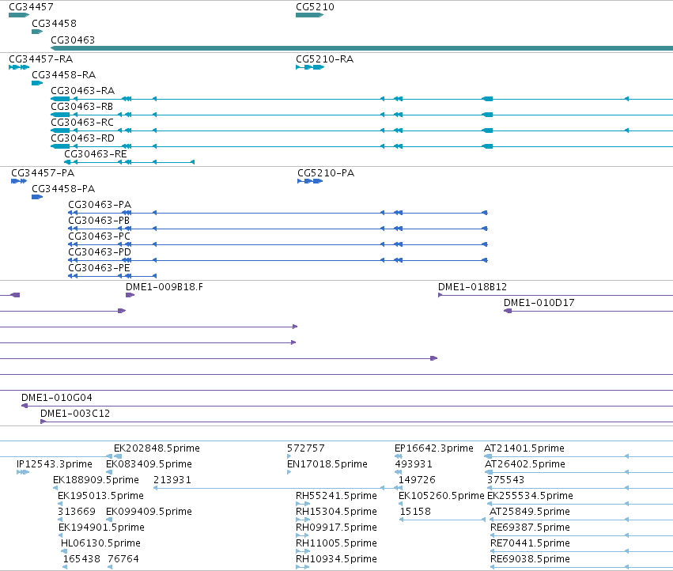Select the CG5210-PA protein label

pos(326,173)
